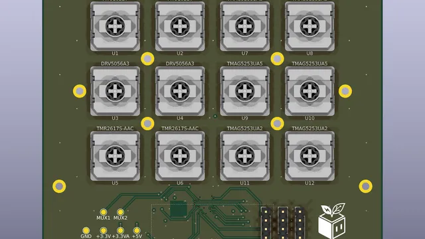
Task: Click the U3 designator text
Action: [115, 118]
